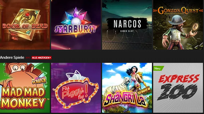
Task: Launch the Starburst slot game
Action: coord(76,25)
